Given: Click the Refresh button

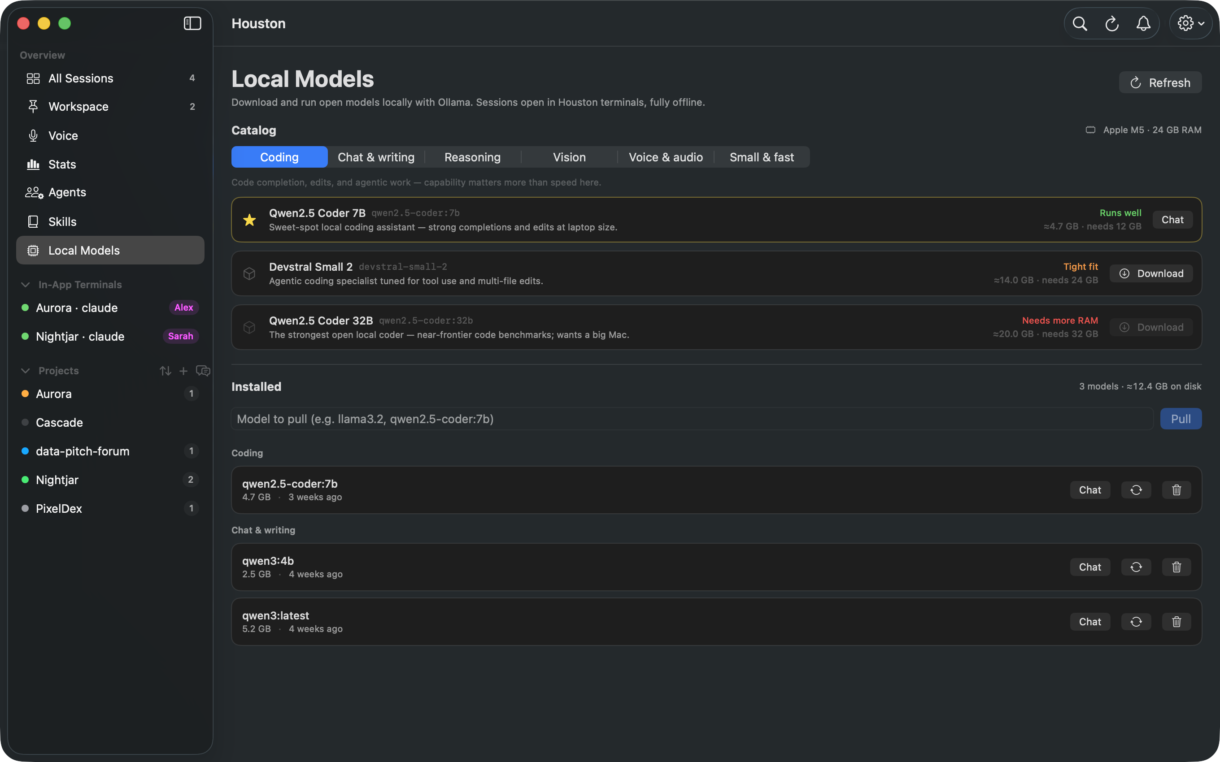Looking at the screenshot, I should pyautogui.click(x=1160, y=82).
